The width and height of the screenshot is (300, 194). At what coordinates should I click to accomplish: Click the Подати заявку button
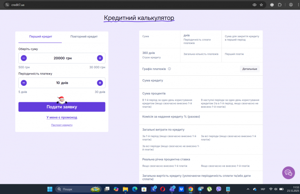pyautogui.click(x=62, y=107)
